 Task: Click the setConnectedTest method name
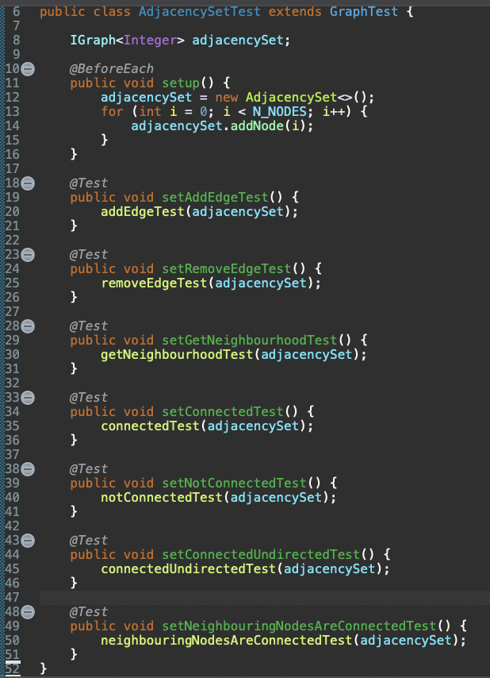tap(223, 411)
